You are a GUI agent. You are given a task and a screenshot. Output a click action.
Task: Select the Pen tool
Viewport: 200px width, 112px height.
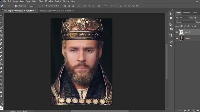[x=1, y=76]
